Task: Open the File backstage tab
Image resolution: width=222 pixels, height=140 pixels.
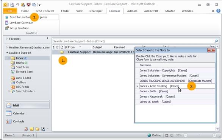Action: pyautogui.click(x=10, y=11)
